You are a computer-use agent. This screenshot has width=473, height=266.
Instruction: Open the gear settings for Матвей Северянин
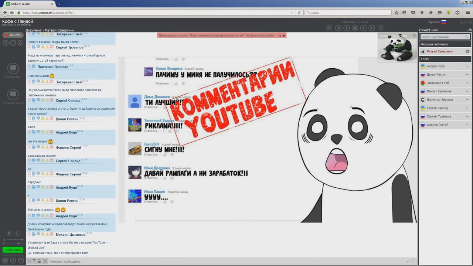[467, 51]
